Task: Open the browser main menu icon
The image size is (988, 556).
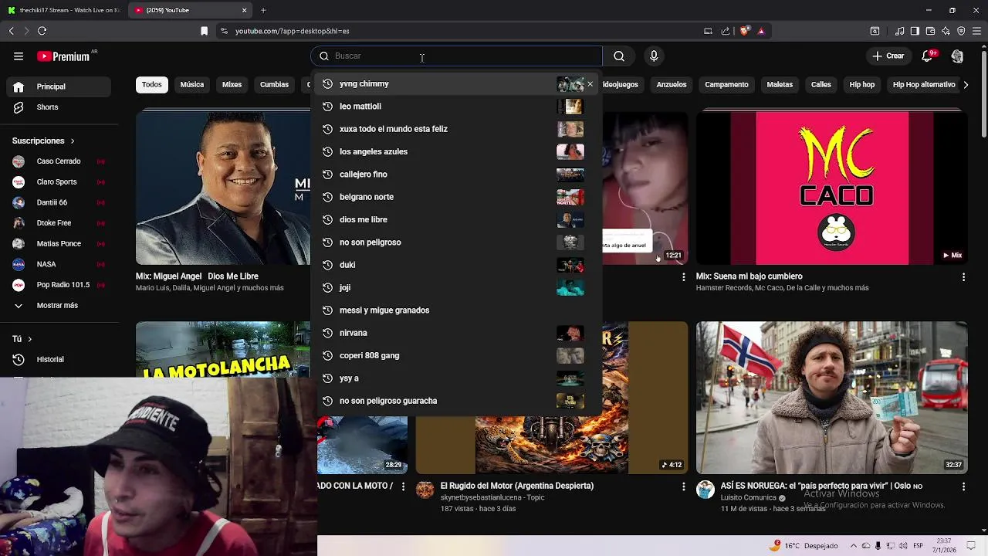Action: pos(977,31)
